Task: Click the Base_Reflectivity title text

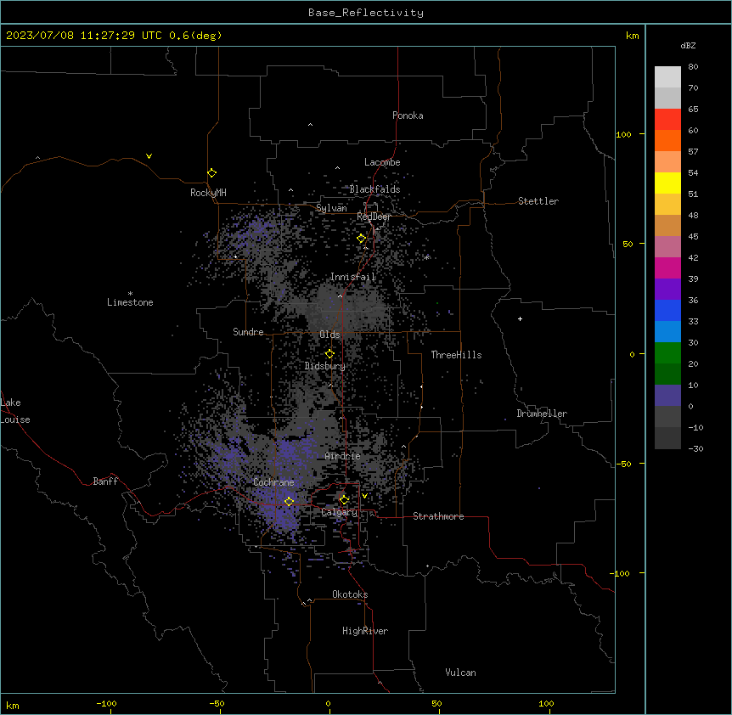Action: (x=366, y=13)
